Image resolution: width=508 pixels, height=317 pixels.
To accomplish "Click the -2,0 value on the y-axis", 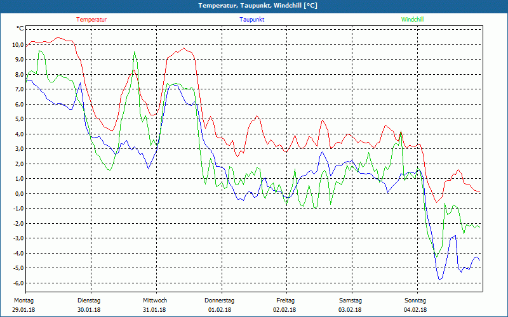I will coord(18,223).
